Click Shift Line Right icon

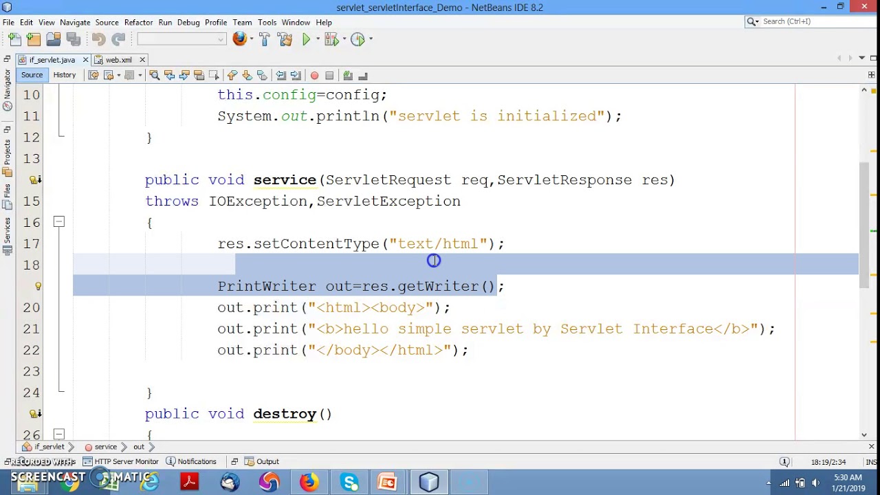tap(296, 75)
